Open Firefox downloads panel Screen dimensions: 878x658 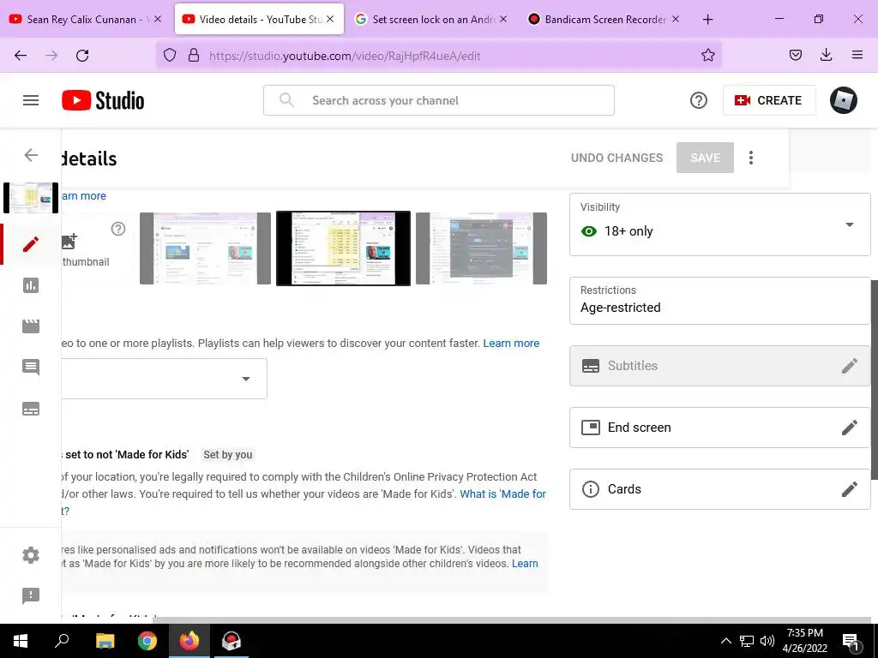[x=826, y=55]
